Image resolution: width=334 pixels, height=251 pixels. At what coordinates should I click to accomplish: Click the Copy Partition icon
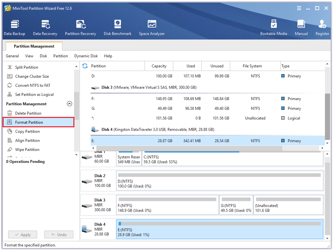(10, 131)
